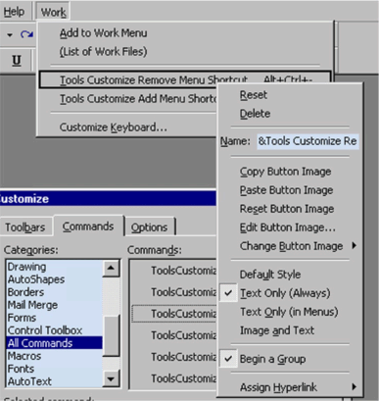Viewport: 379px width, 401px height.
Task: Choose Copy Button Image
Action: point(285,172)
